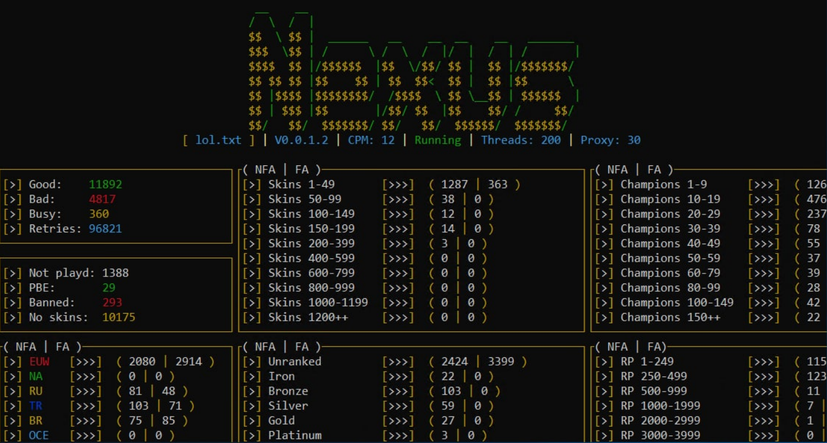
Task: Click the lol.txt file name in status line
Action: [x=219, y=140]
